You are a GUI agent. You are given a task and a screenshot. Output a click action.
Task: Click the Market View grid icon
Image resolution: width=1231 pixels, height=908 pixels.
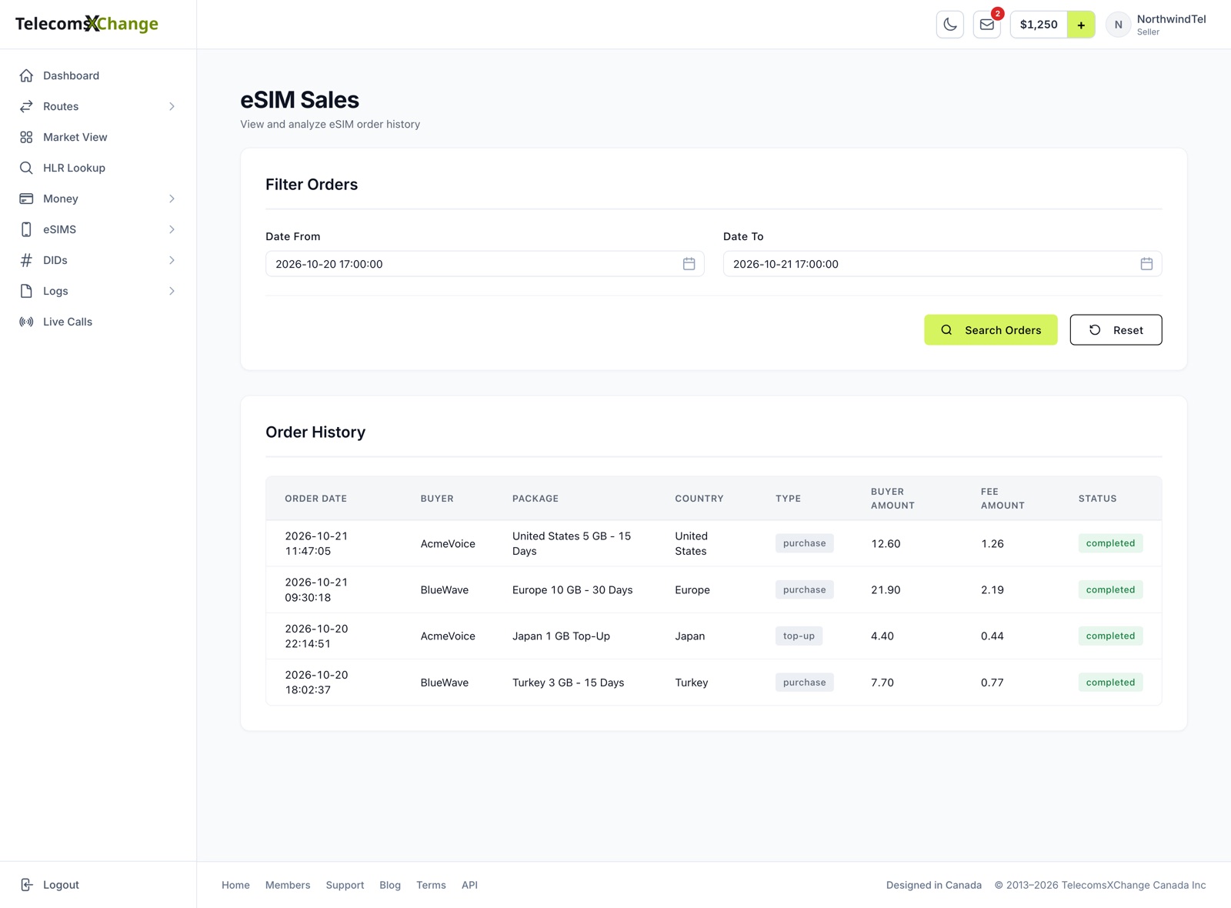tap(26, 137)
